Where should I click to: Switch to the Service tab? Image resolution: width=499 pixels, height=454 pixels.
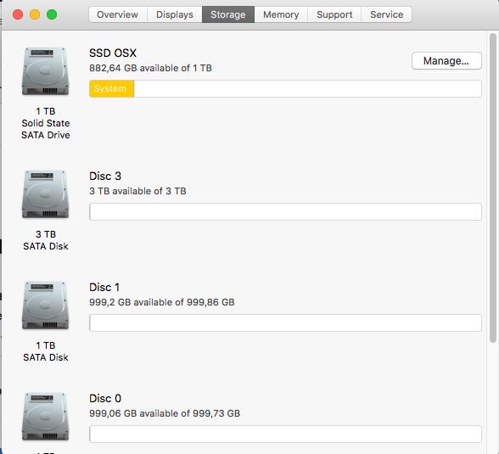click(x=387, y=14)
